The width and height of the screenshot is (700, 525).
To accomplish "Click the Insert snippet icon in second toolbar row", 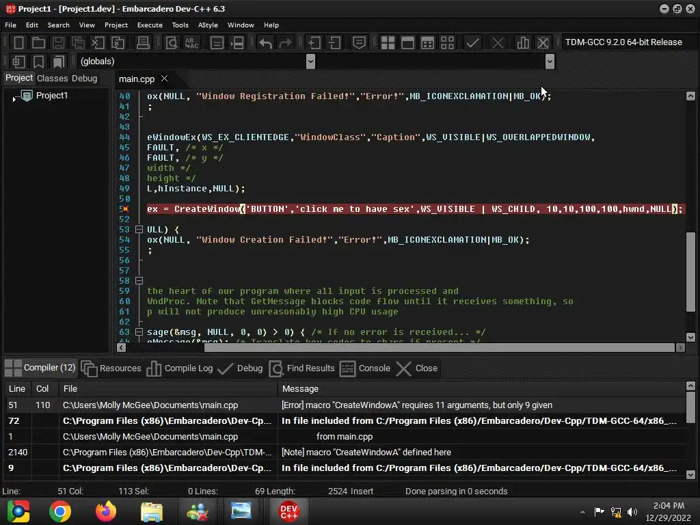I will click(x=18, y=62).
